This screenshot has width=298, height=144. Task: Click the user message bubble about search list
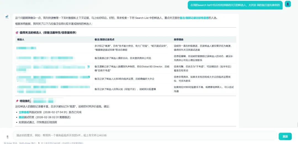pos(235,5)
